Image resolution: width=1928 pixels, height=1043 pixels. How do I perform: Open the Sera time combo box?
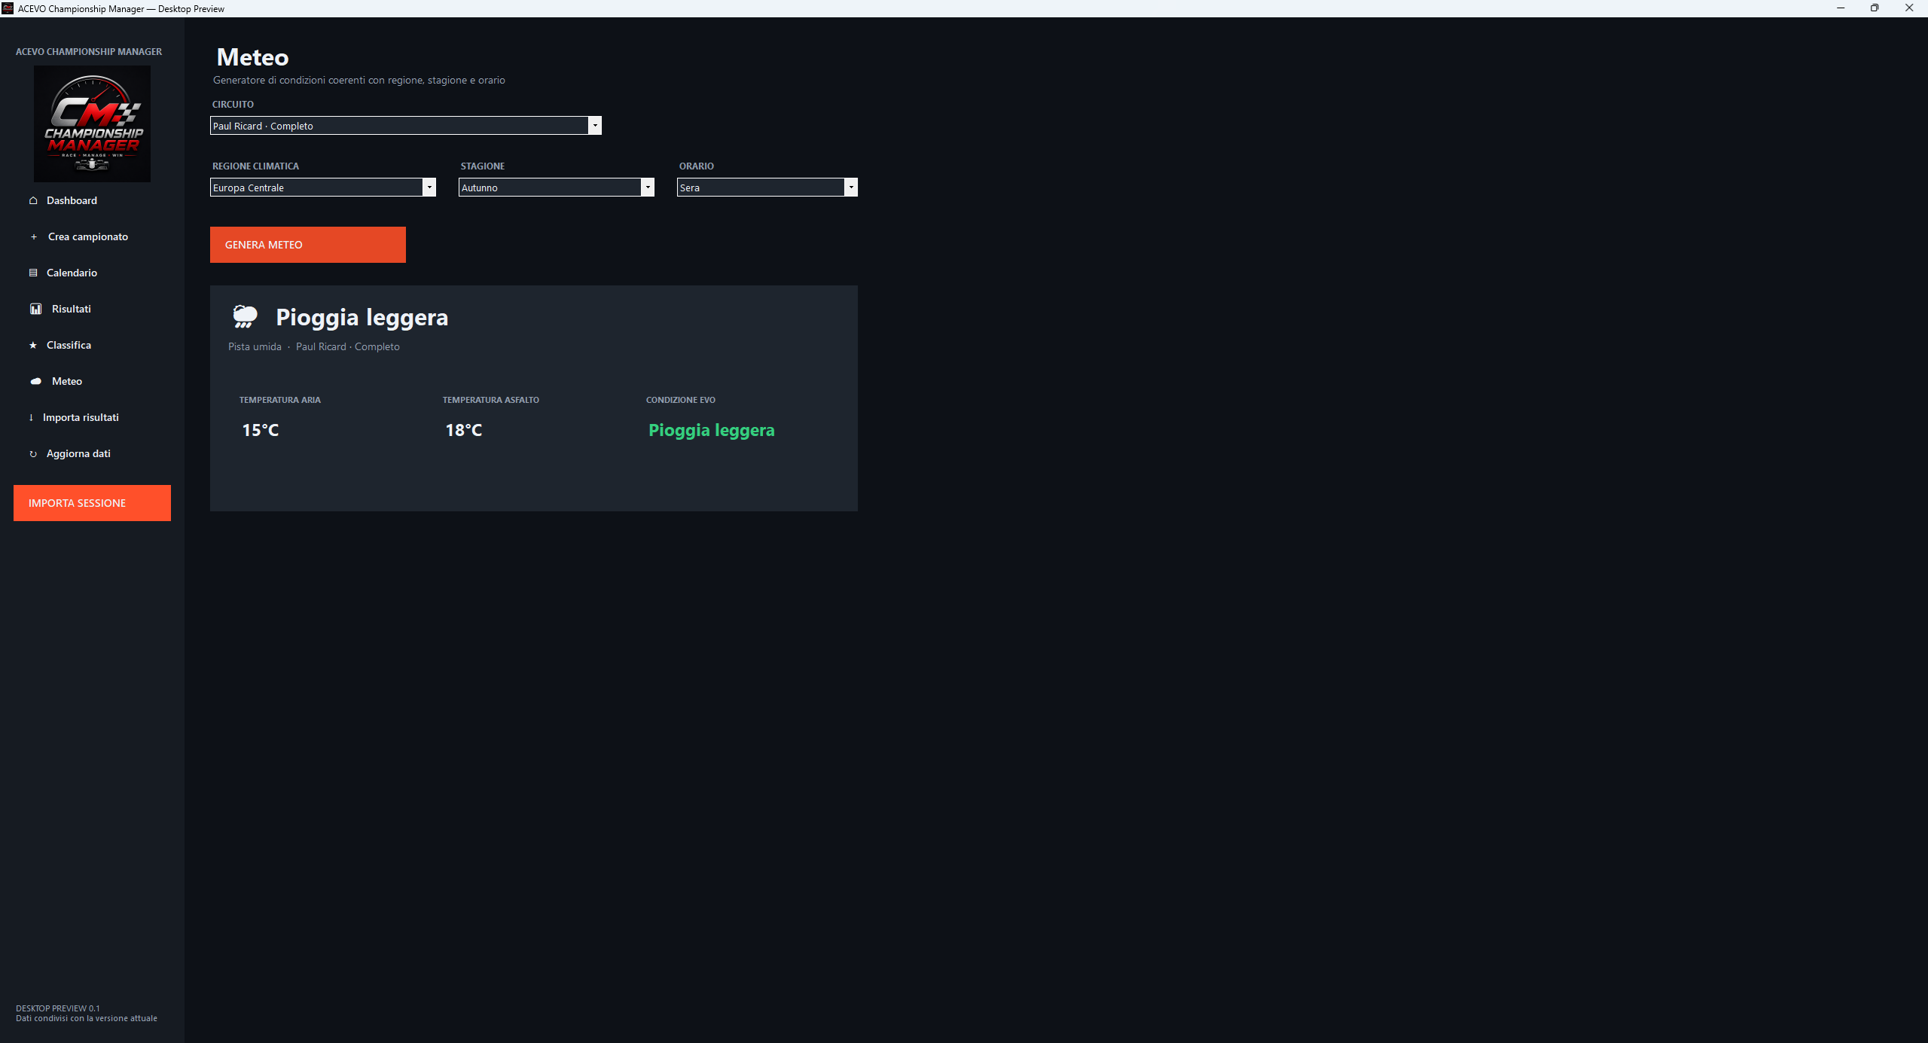pos(767,188)
